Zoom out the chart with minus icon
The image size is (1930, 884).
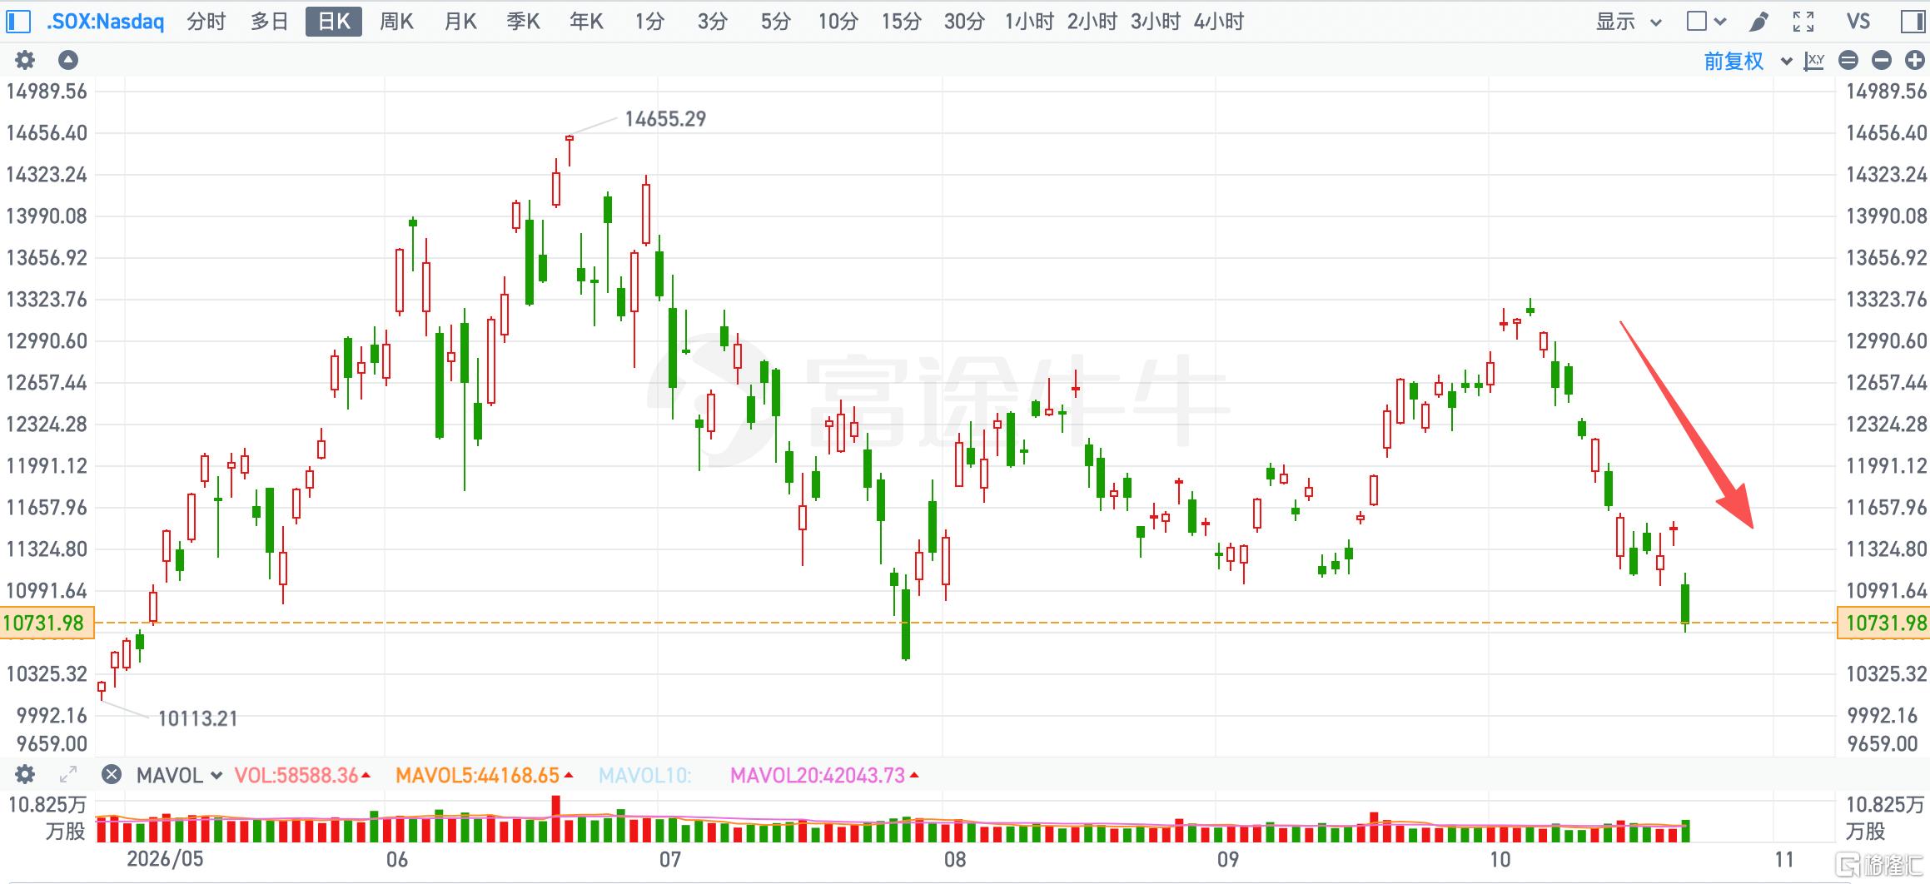coord(1882,60)
